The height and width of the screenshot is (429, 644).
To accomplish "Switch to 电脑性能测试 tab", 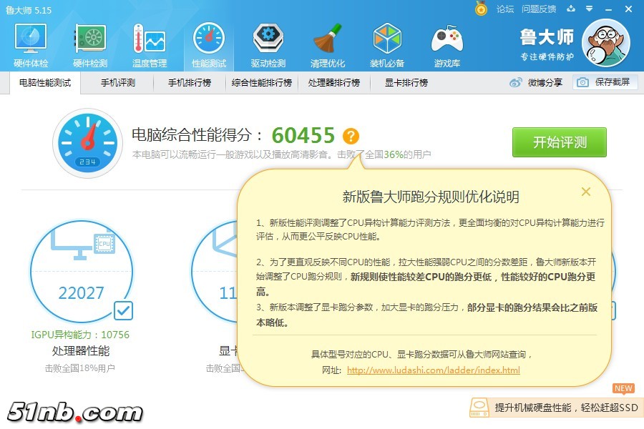I will coord(45,82).
